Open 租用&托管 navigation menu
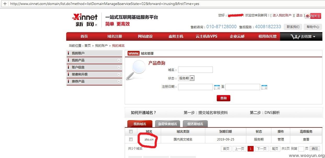Viewport: 325px width, 158px height. 267,37
